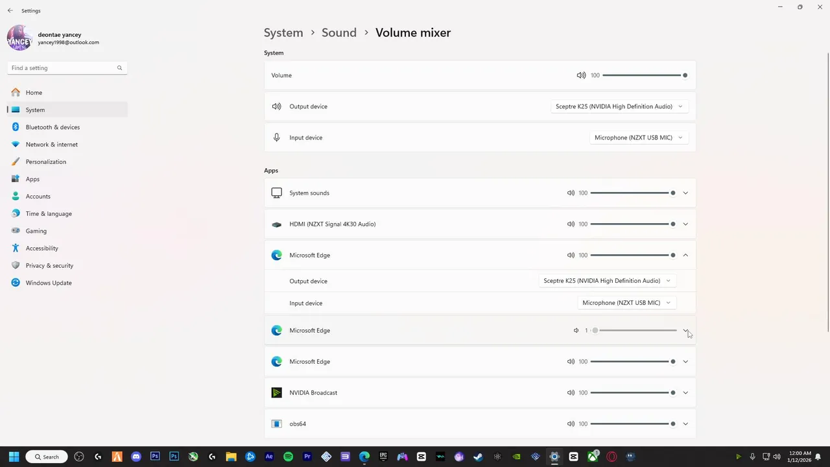The image size is (830, 467).
Task: Adjust the NVIDIA Broadcast volume slider
Action: coord(633,392)
